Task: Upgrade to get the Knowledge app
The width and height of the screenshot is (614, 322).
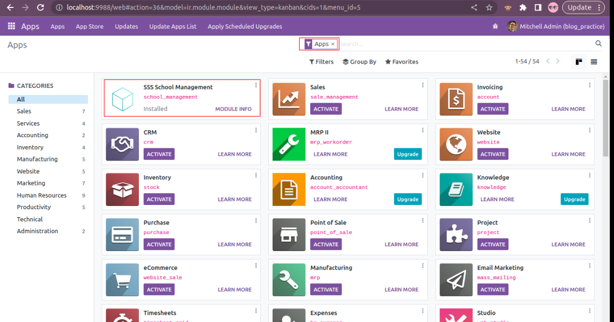Action: point(574,199)
